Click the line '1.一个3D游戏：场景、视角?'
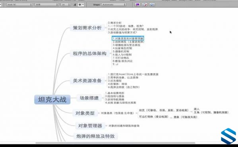The width and height of the screenshot is (238, 147). tap(126, 26)
